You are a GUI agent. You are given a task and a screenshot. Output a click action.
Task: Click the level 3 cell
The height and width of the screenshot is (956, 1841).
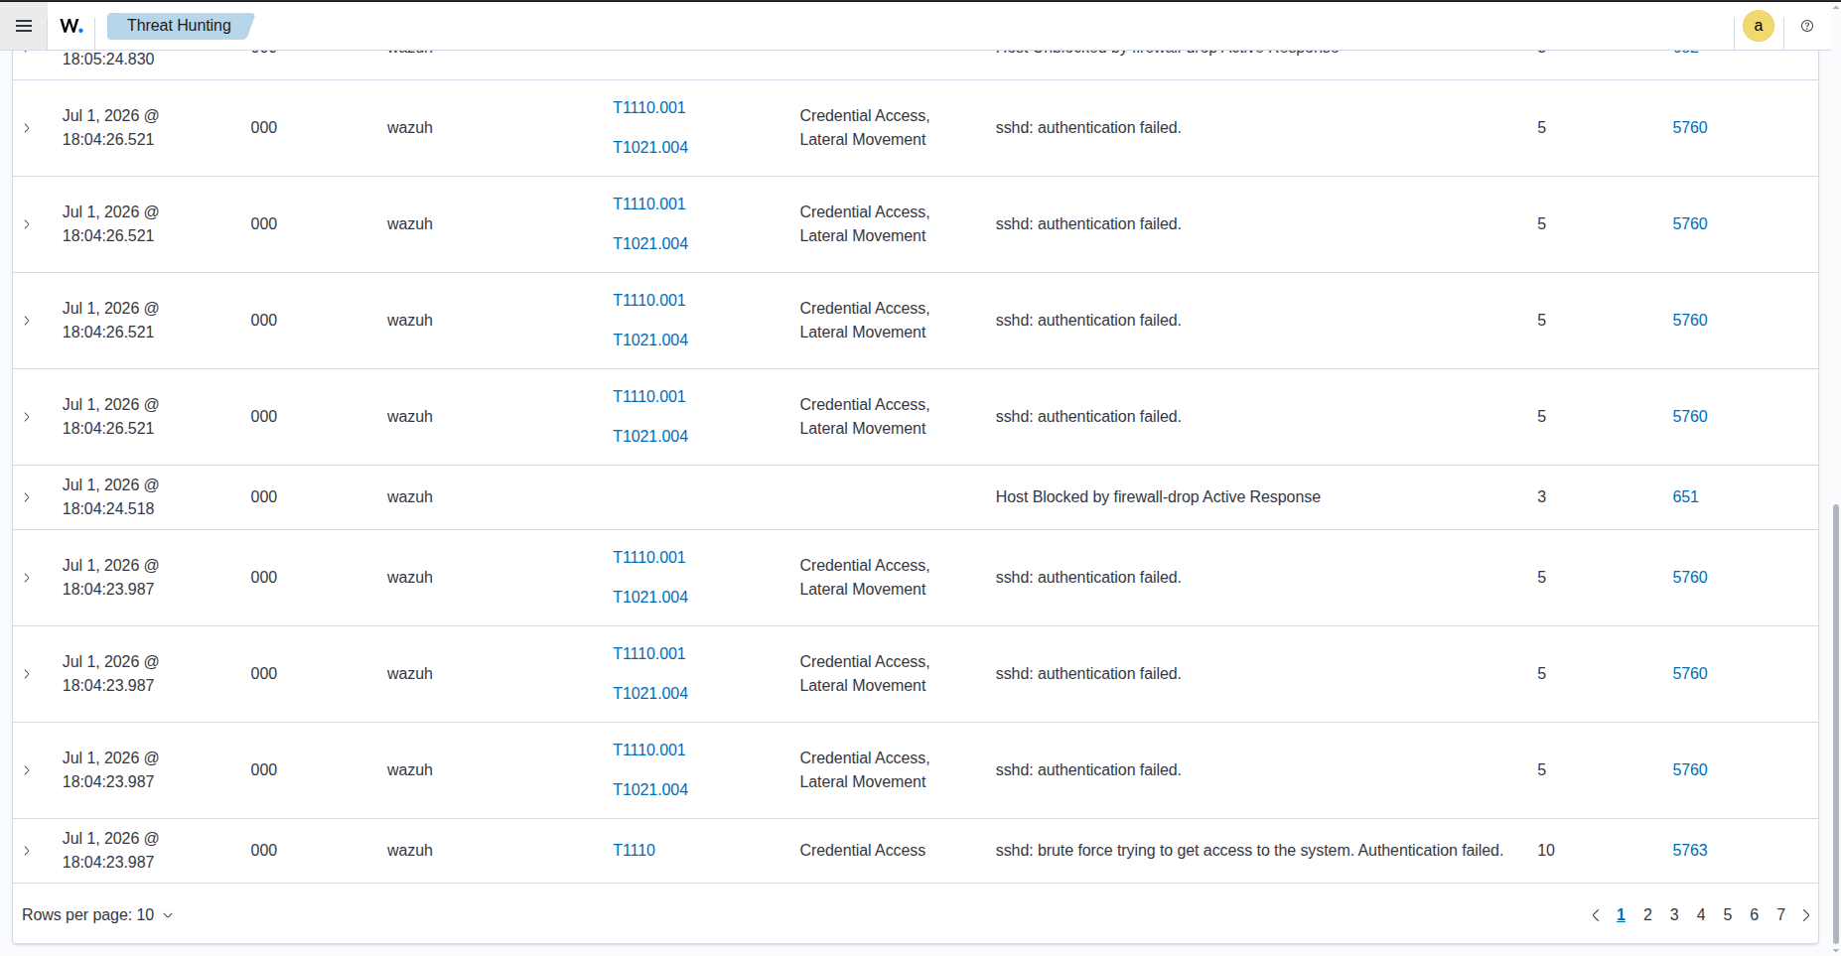1541,497
